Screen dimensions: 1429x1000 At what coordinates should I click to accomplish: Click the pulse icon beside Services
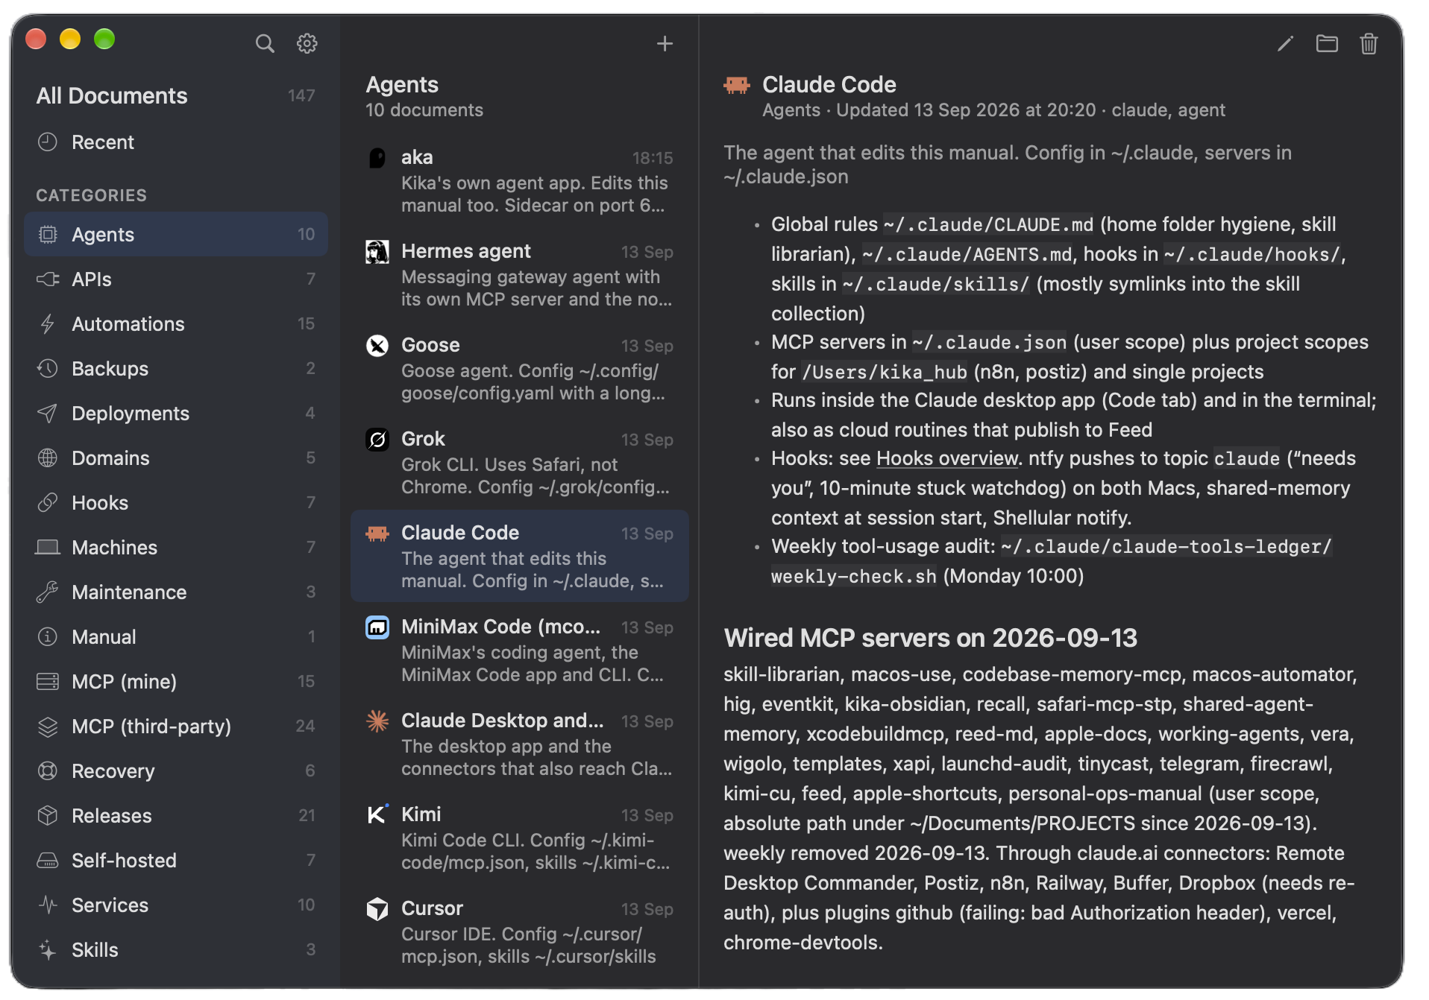tap(48, 905)
